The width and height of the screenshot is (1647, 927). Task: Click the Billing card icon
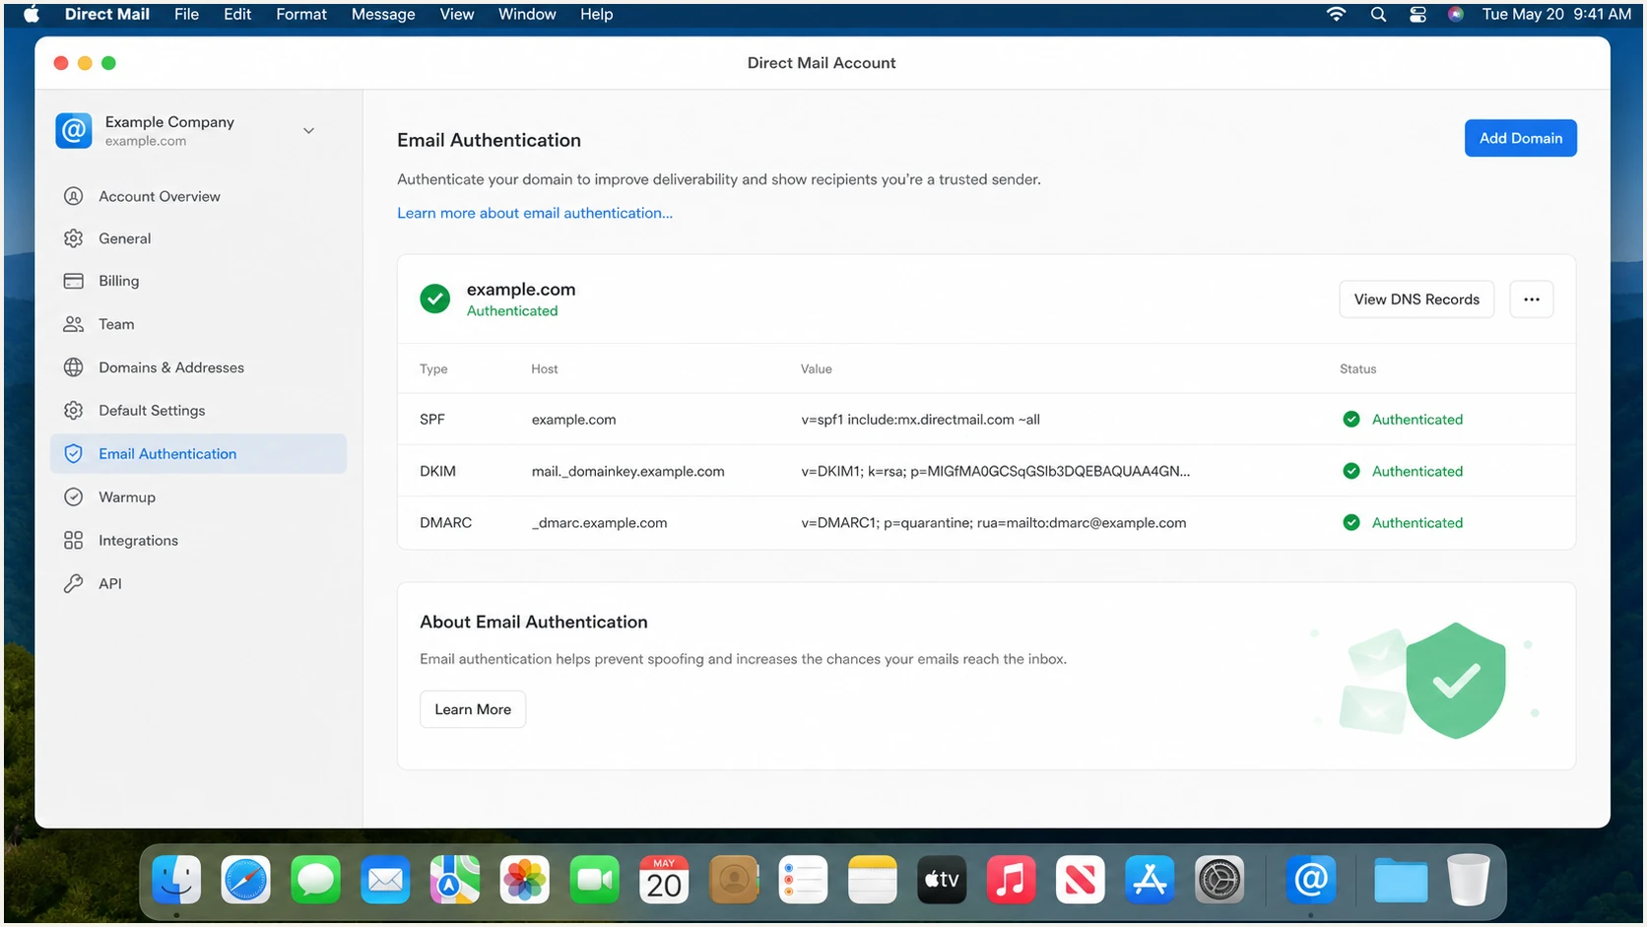pos(73,281)
